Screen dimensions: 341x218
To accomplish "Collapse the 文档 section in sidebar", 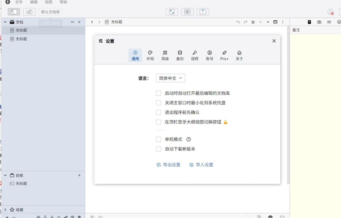I will pyautogui.click(x=5, y=22).
